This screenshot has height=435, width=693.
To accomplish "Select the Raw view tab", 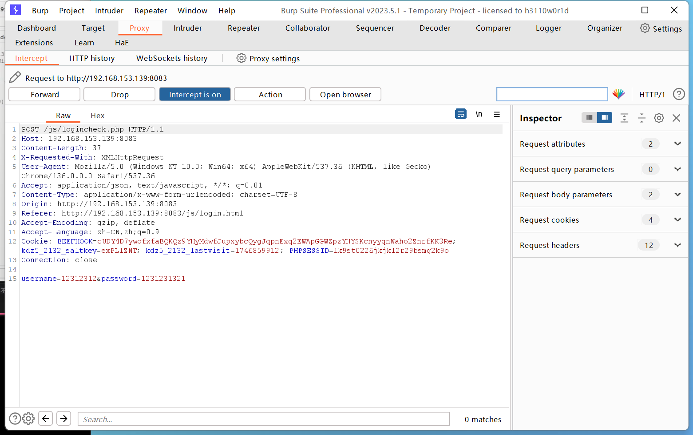I will (63, 116).
